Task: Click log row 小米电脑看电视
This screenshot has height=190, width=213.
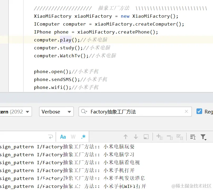Action: pyautogui.click(x=70, y=163)
